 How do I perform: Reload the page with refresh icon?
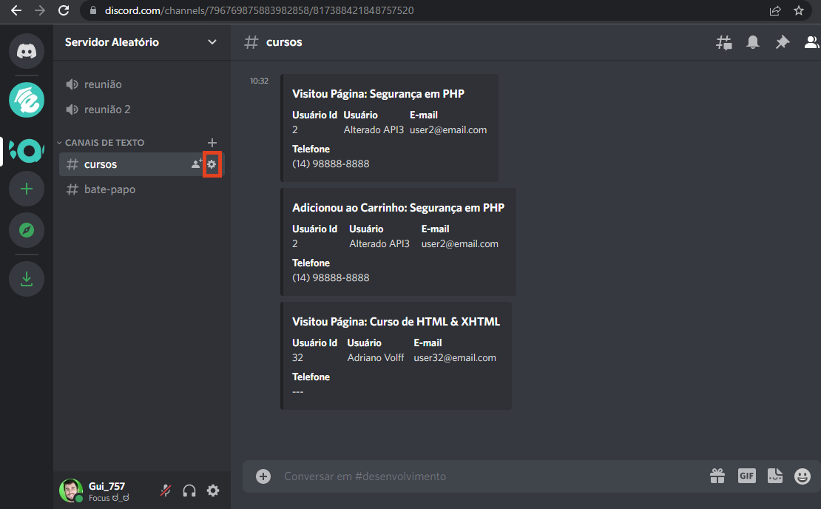click(x=64, y=10)
